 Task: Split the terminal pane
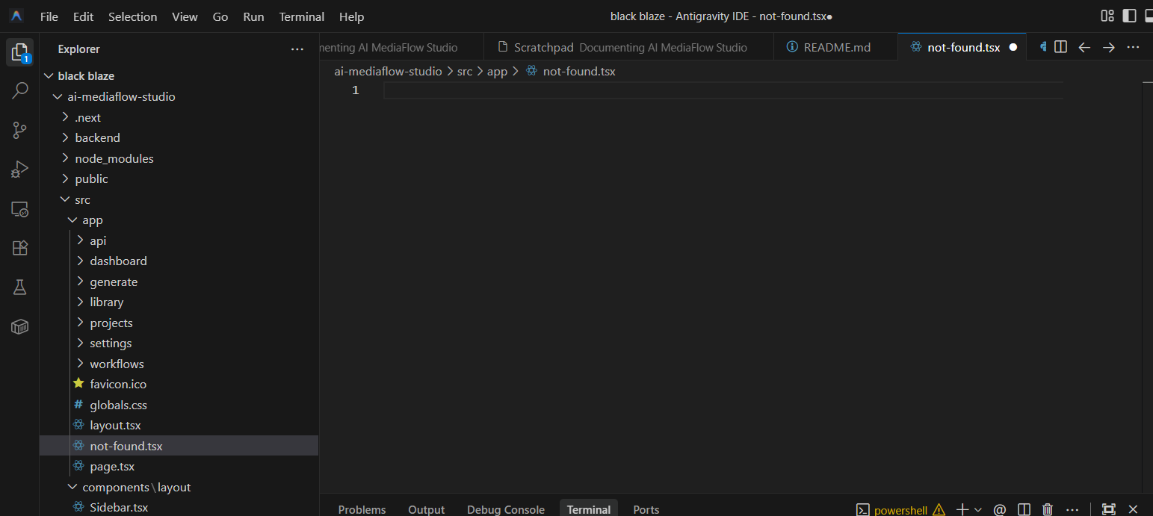coord(1024,509)
